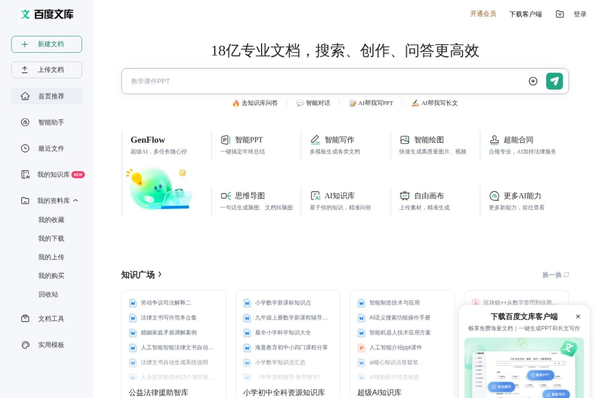The height and width of the screenshot is (398, 597).
Task: Open document 劳动争议司法解释二
Action: click(x=166, y=302)
